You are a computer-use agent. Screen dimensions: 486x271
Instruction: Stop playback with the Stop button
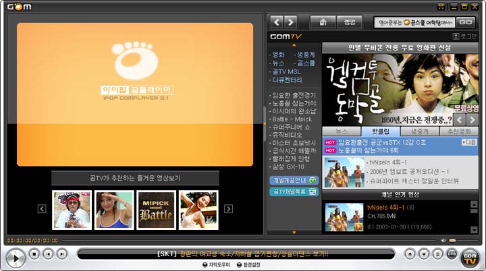coord(34,254)
